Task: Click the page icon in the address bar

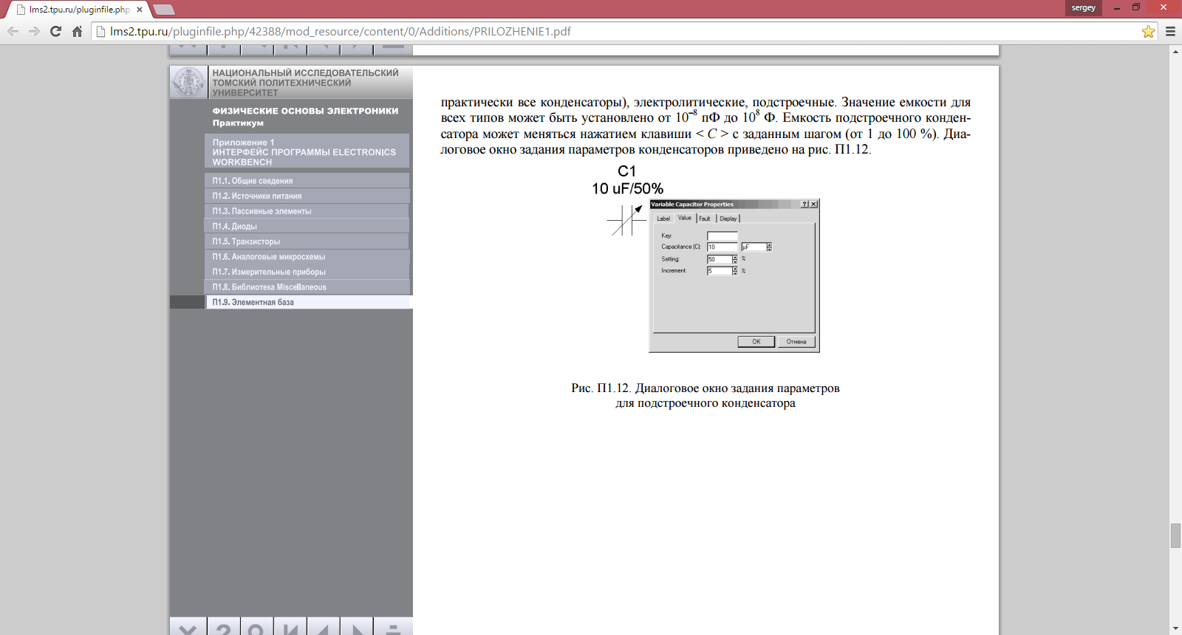Action: (x=101, y=31)
